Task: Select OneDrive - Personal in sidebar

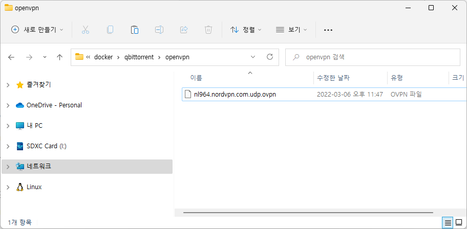Action: click(x=54, y=105)
